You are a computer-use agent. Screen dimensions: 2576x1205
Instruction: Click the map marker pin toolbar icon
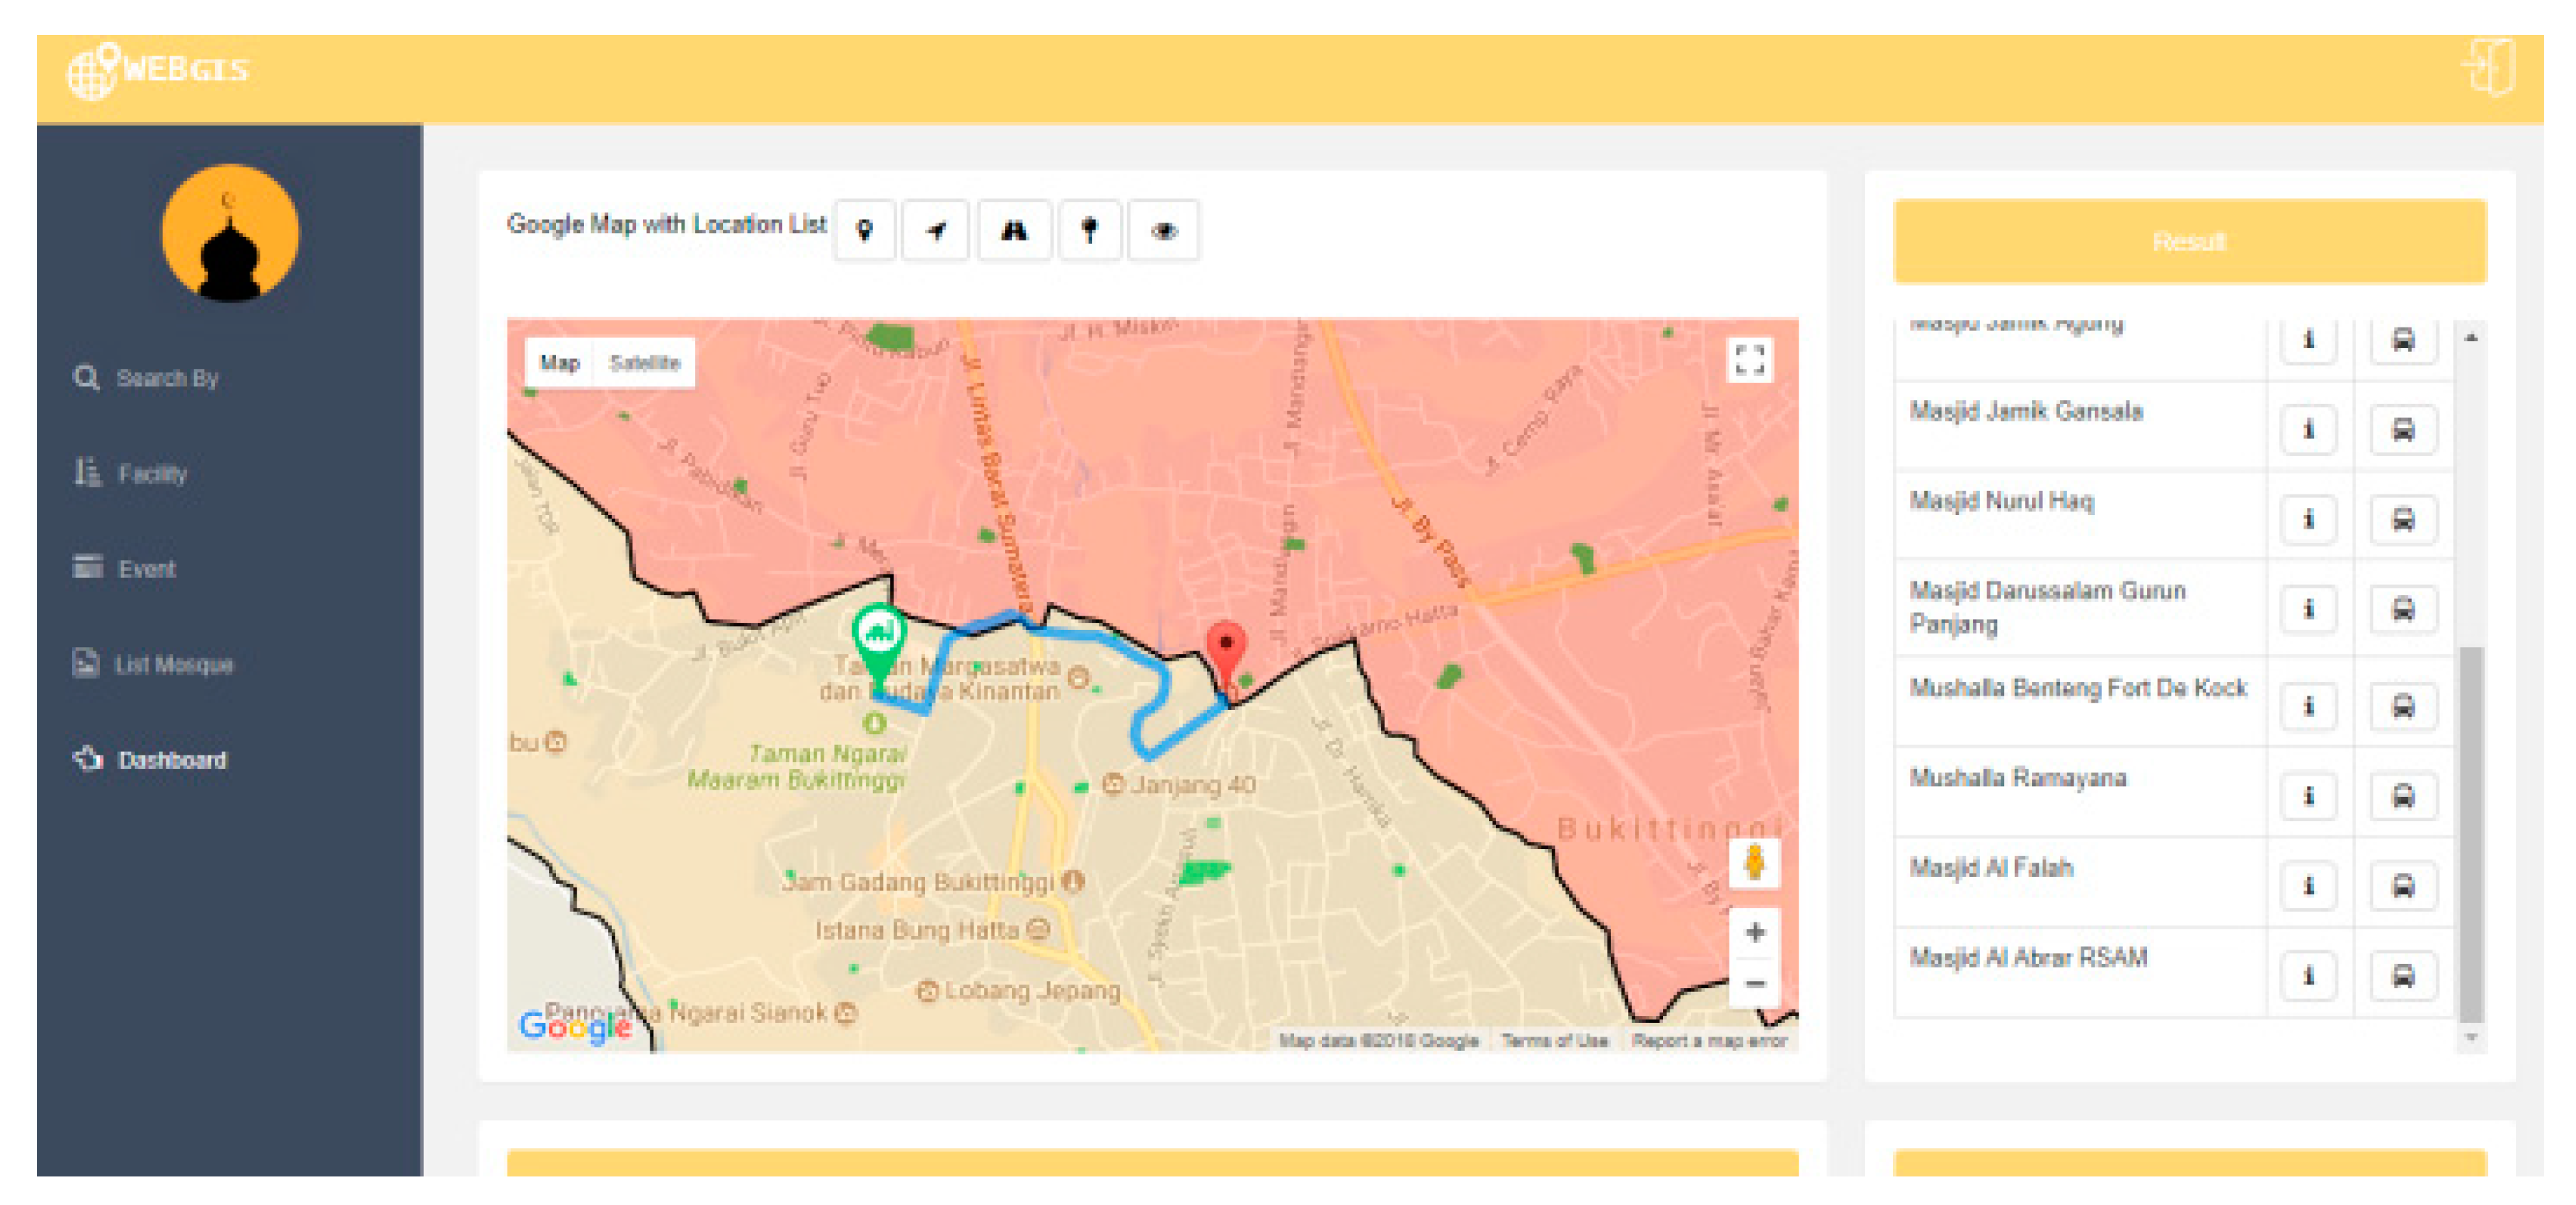pyautogui.click(x=865, y=231)
